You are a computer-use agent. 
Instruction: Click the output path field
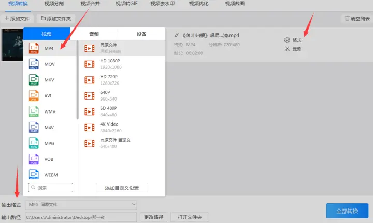[x=81, y=217]
